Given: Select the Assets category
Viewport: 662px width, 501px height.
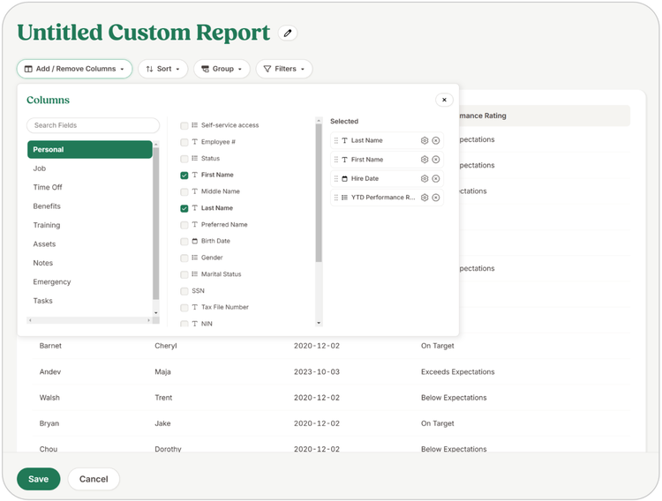Looking at the screenshot, I should 89,244.
